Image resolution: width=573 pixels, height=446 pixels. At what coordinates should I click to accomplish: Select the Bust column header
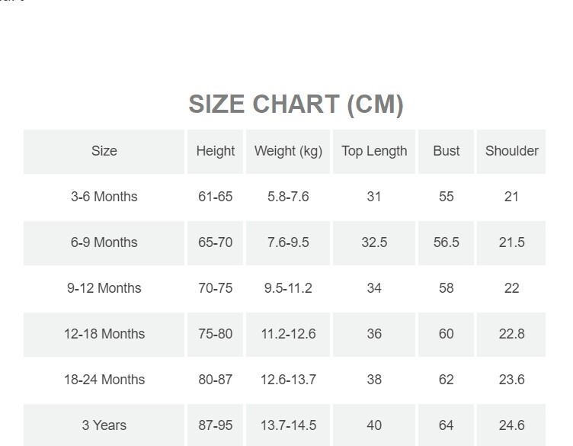[x=447, y=151]
